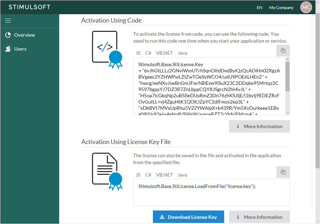
Task: Click the Stimulsoft.Base.StiLicense.Key line
Action: [x=171, y=64]
